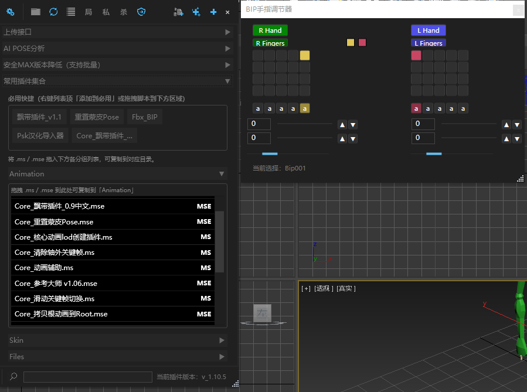
Task: Click the blue plus icon
Action: click(x=213, y=12)
